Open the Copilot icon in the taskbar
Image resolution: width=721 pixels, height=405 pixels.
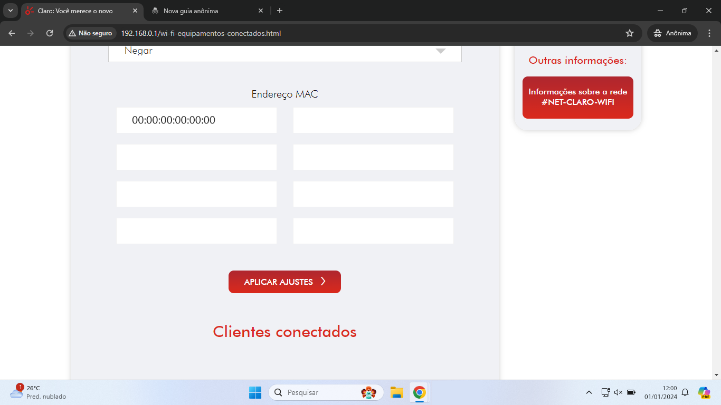704,392
